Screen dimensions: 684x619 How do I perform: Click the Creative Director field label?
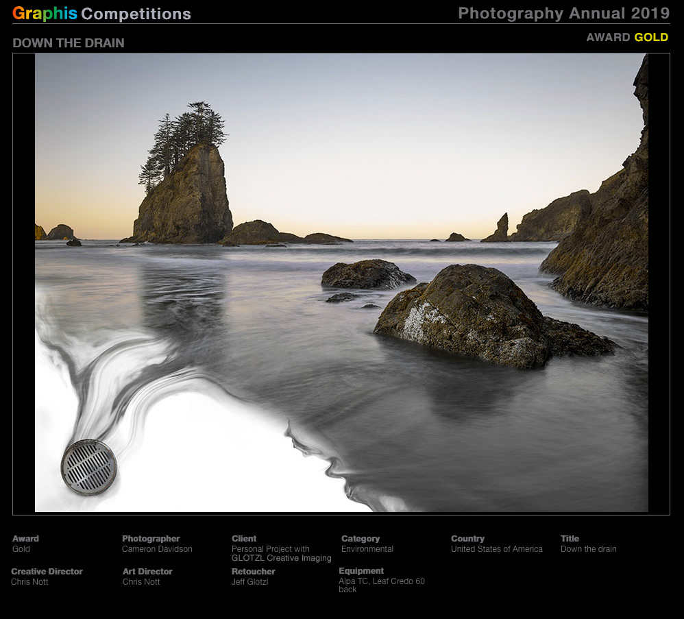pyautogui.click(x=47, y=571)
